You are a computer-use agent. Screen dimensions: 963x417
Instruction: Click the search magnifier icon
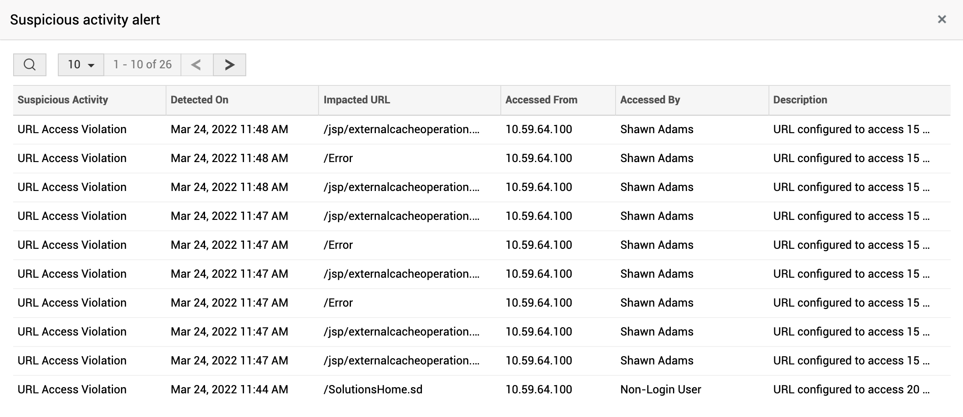pos(30,65)
